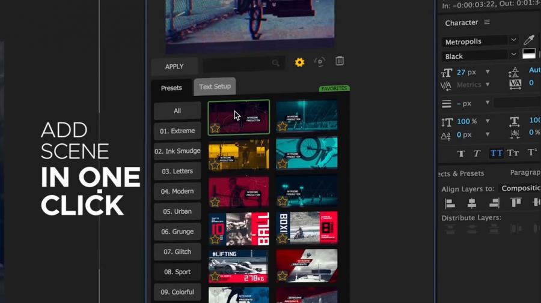
Task: Click the trash delete icon
Action: (x=340, y=61)
